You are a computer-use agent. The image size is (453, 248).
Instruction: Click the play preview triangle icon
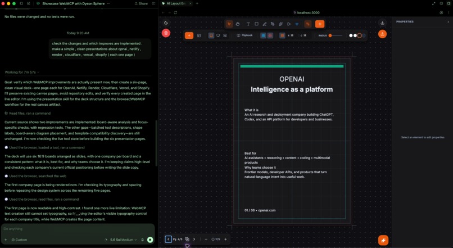coord(289,24)
